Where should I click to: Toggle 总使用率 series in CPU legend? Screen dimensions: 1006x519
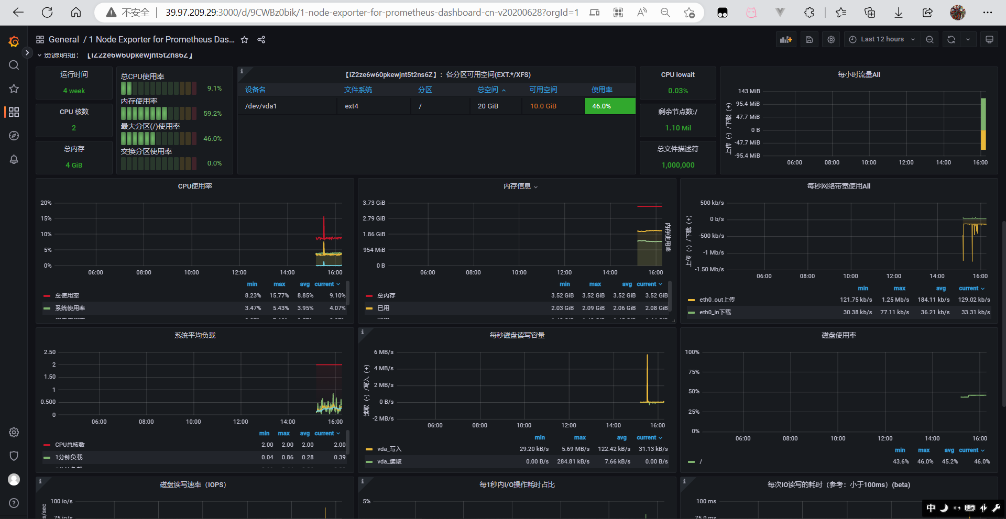[x=67, y=296]
